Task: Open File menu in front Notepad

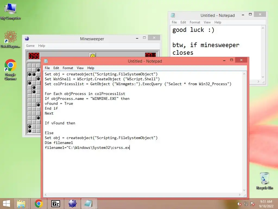Action: (47, 68)
